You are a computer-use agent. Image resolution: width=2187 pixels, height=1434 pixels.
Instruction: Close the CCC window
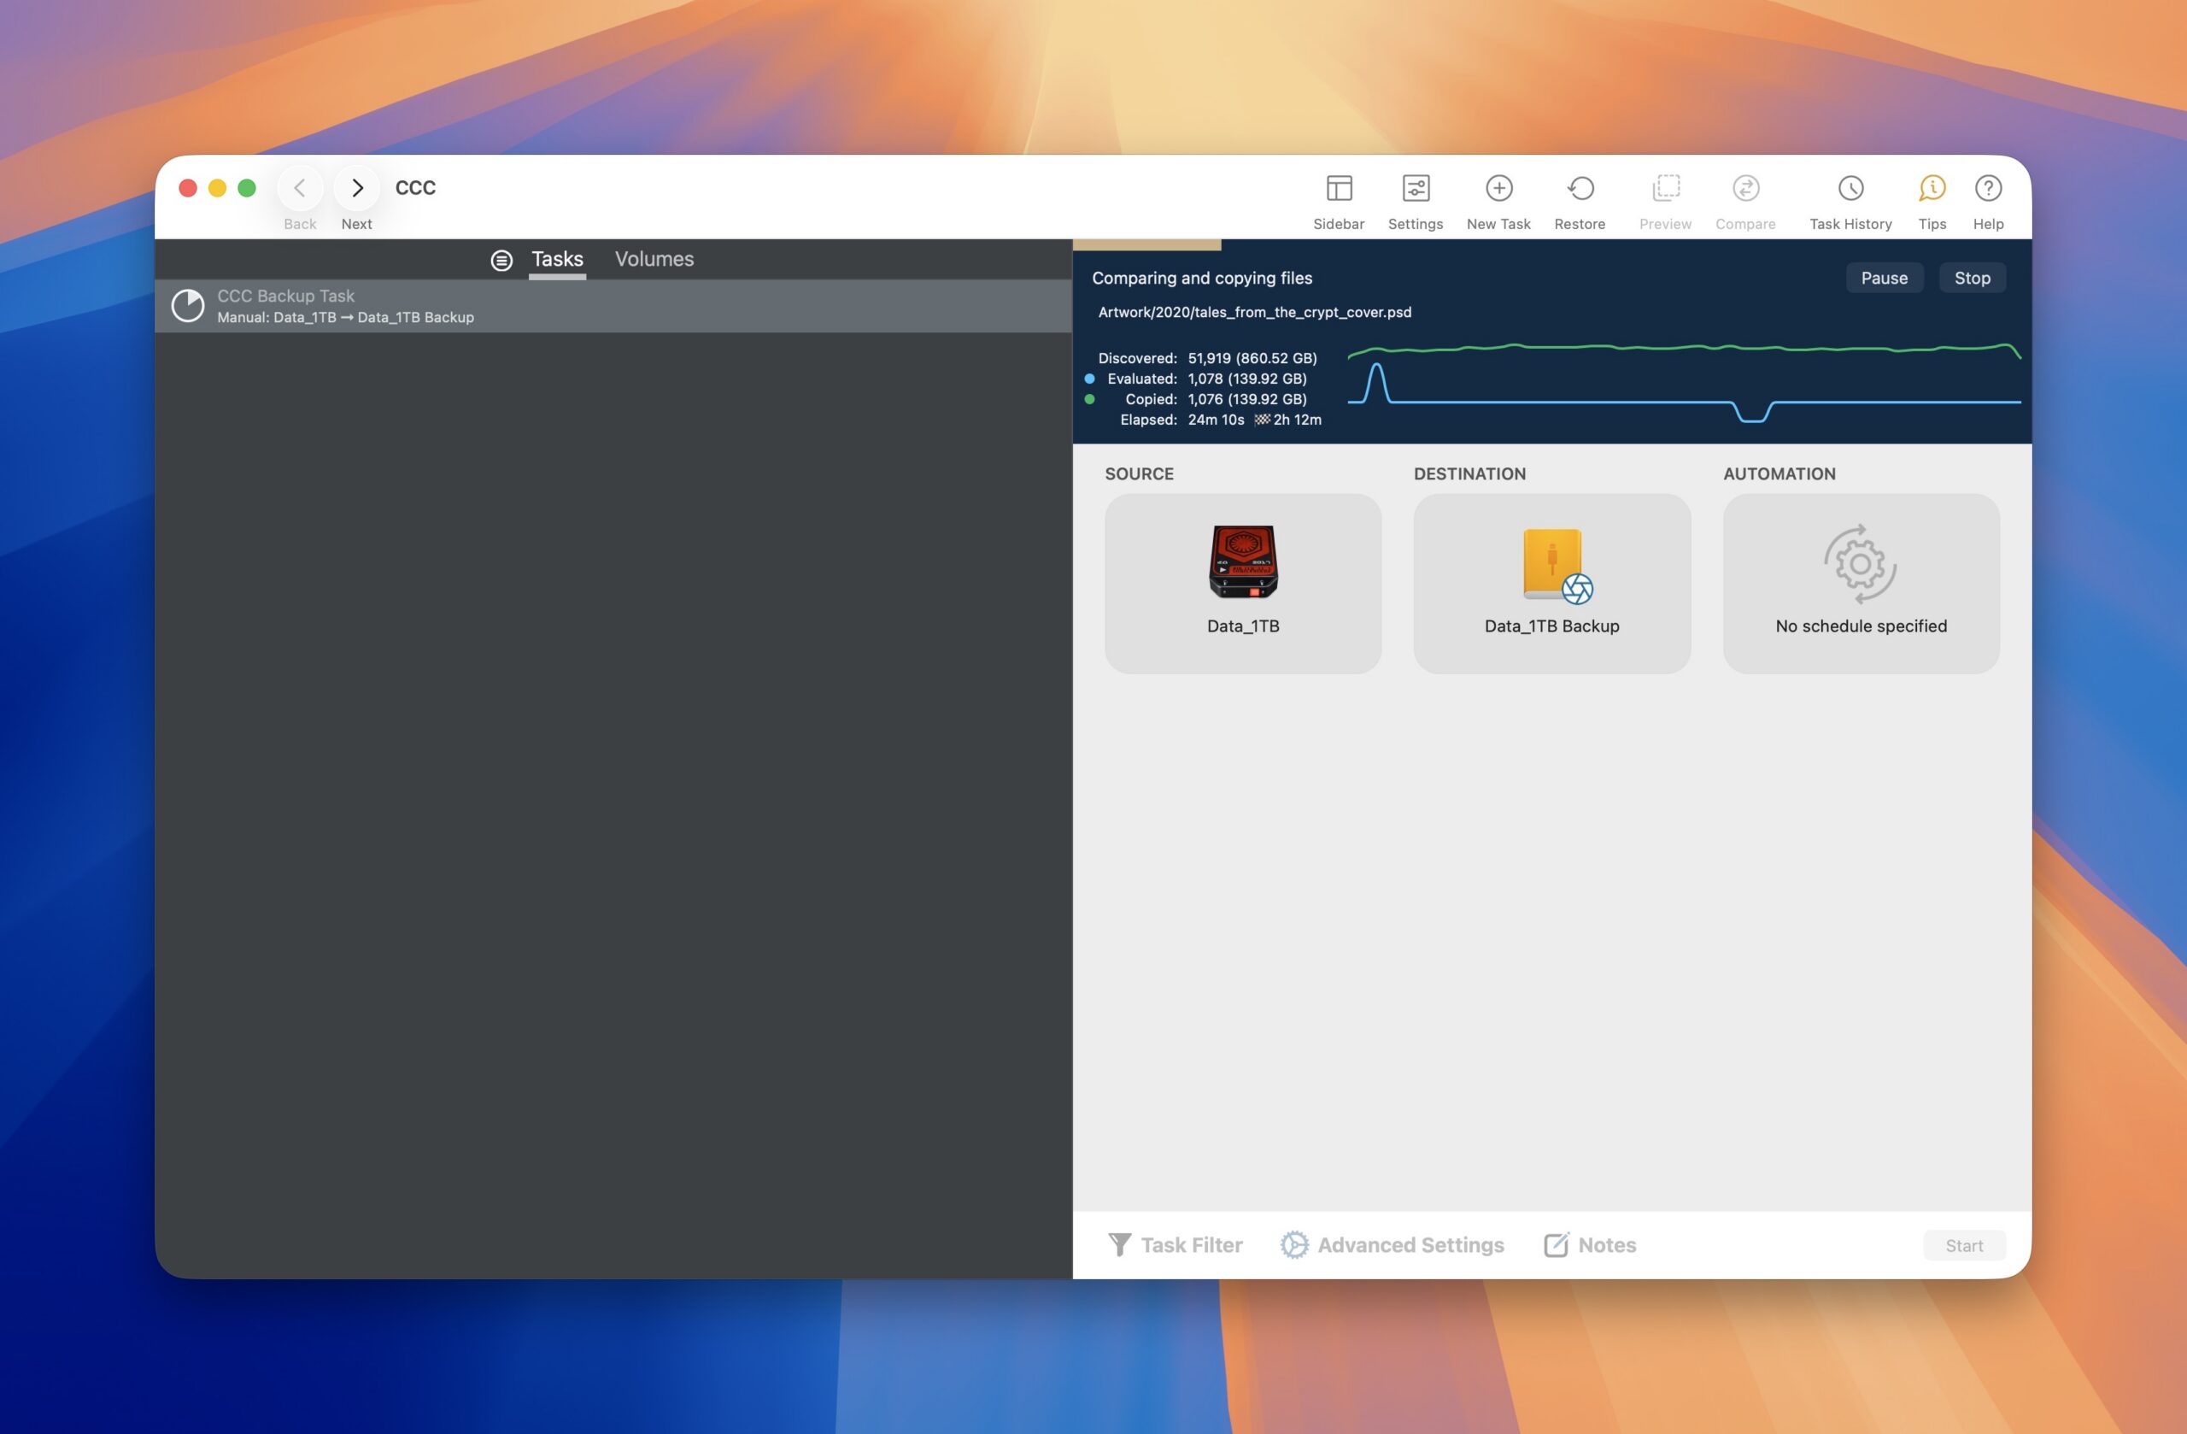point(187,189)
